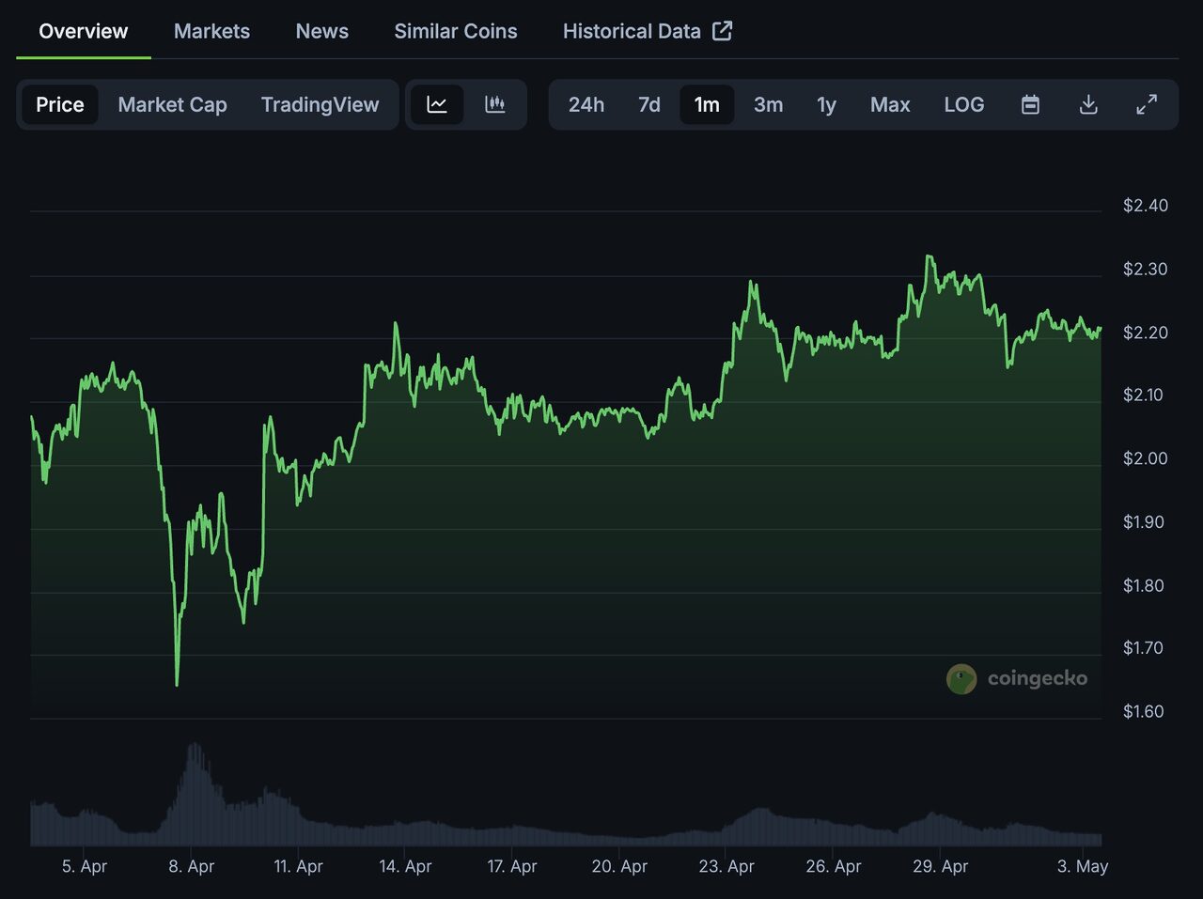Click the $2.00 axis label

1146,458
